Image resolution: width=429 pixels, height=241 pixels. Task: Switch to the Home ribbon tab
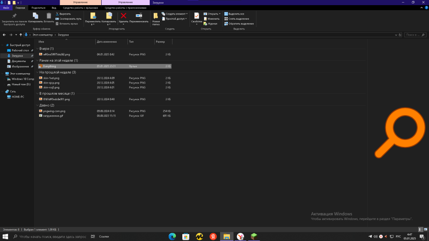click(x=20, y=8)
